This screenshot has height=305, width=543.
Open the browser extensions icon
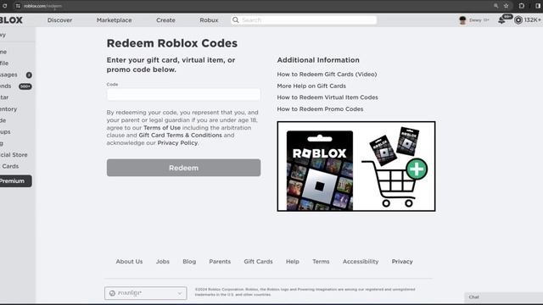tap(522, 6)
